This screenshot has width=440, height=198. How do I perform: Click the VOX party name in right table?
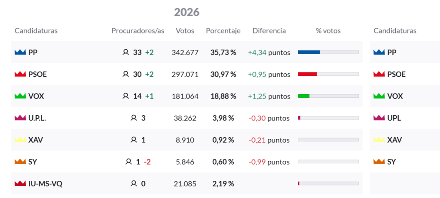point(395,96)
